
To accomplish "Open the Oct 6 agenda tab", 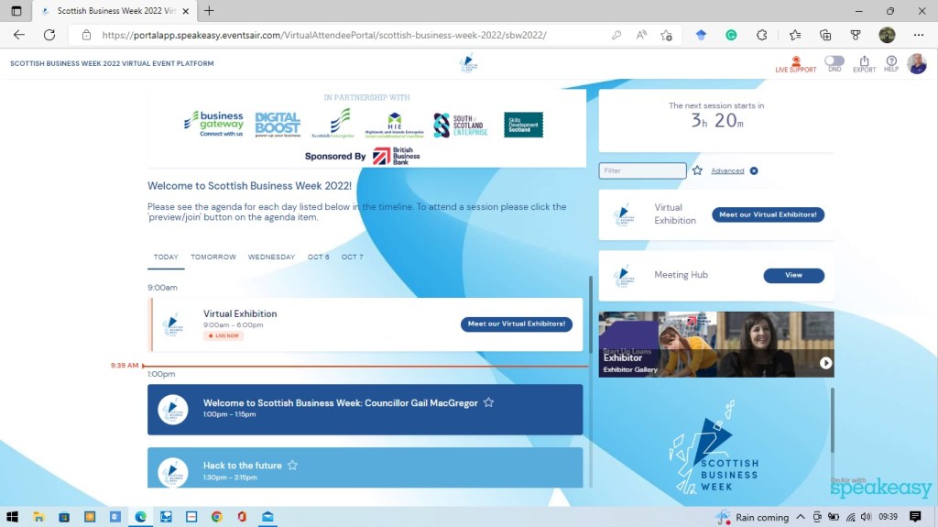I will click(319, 257).
